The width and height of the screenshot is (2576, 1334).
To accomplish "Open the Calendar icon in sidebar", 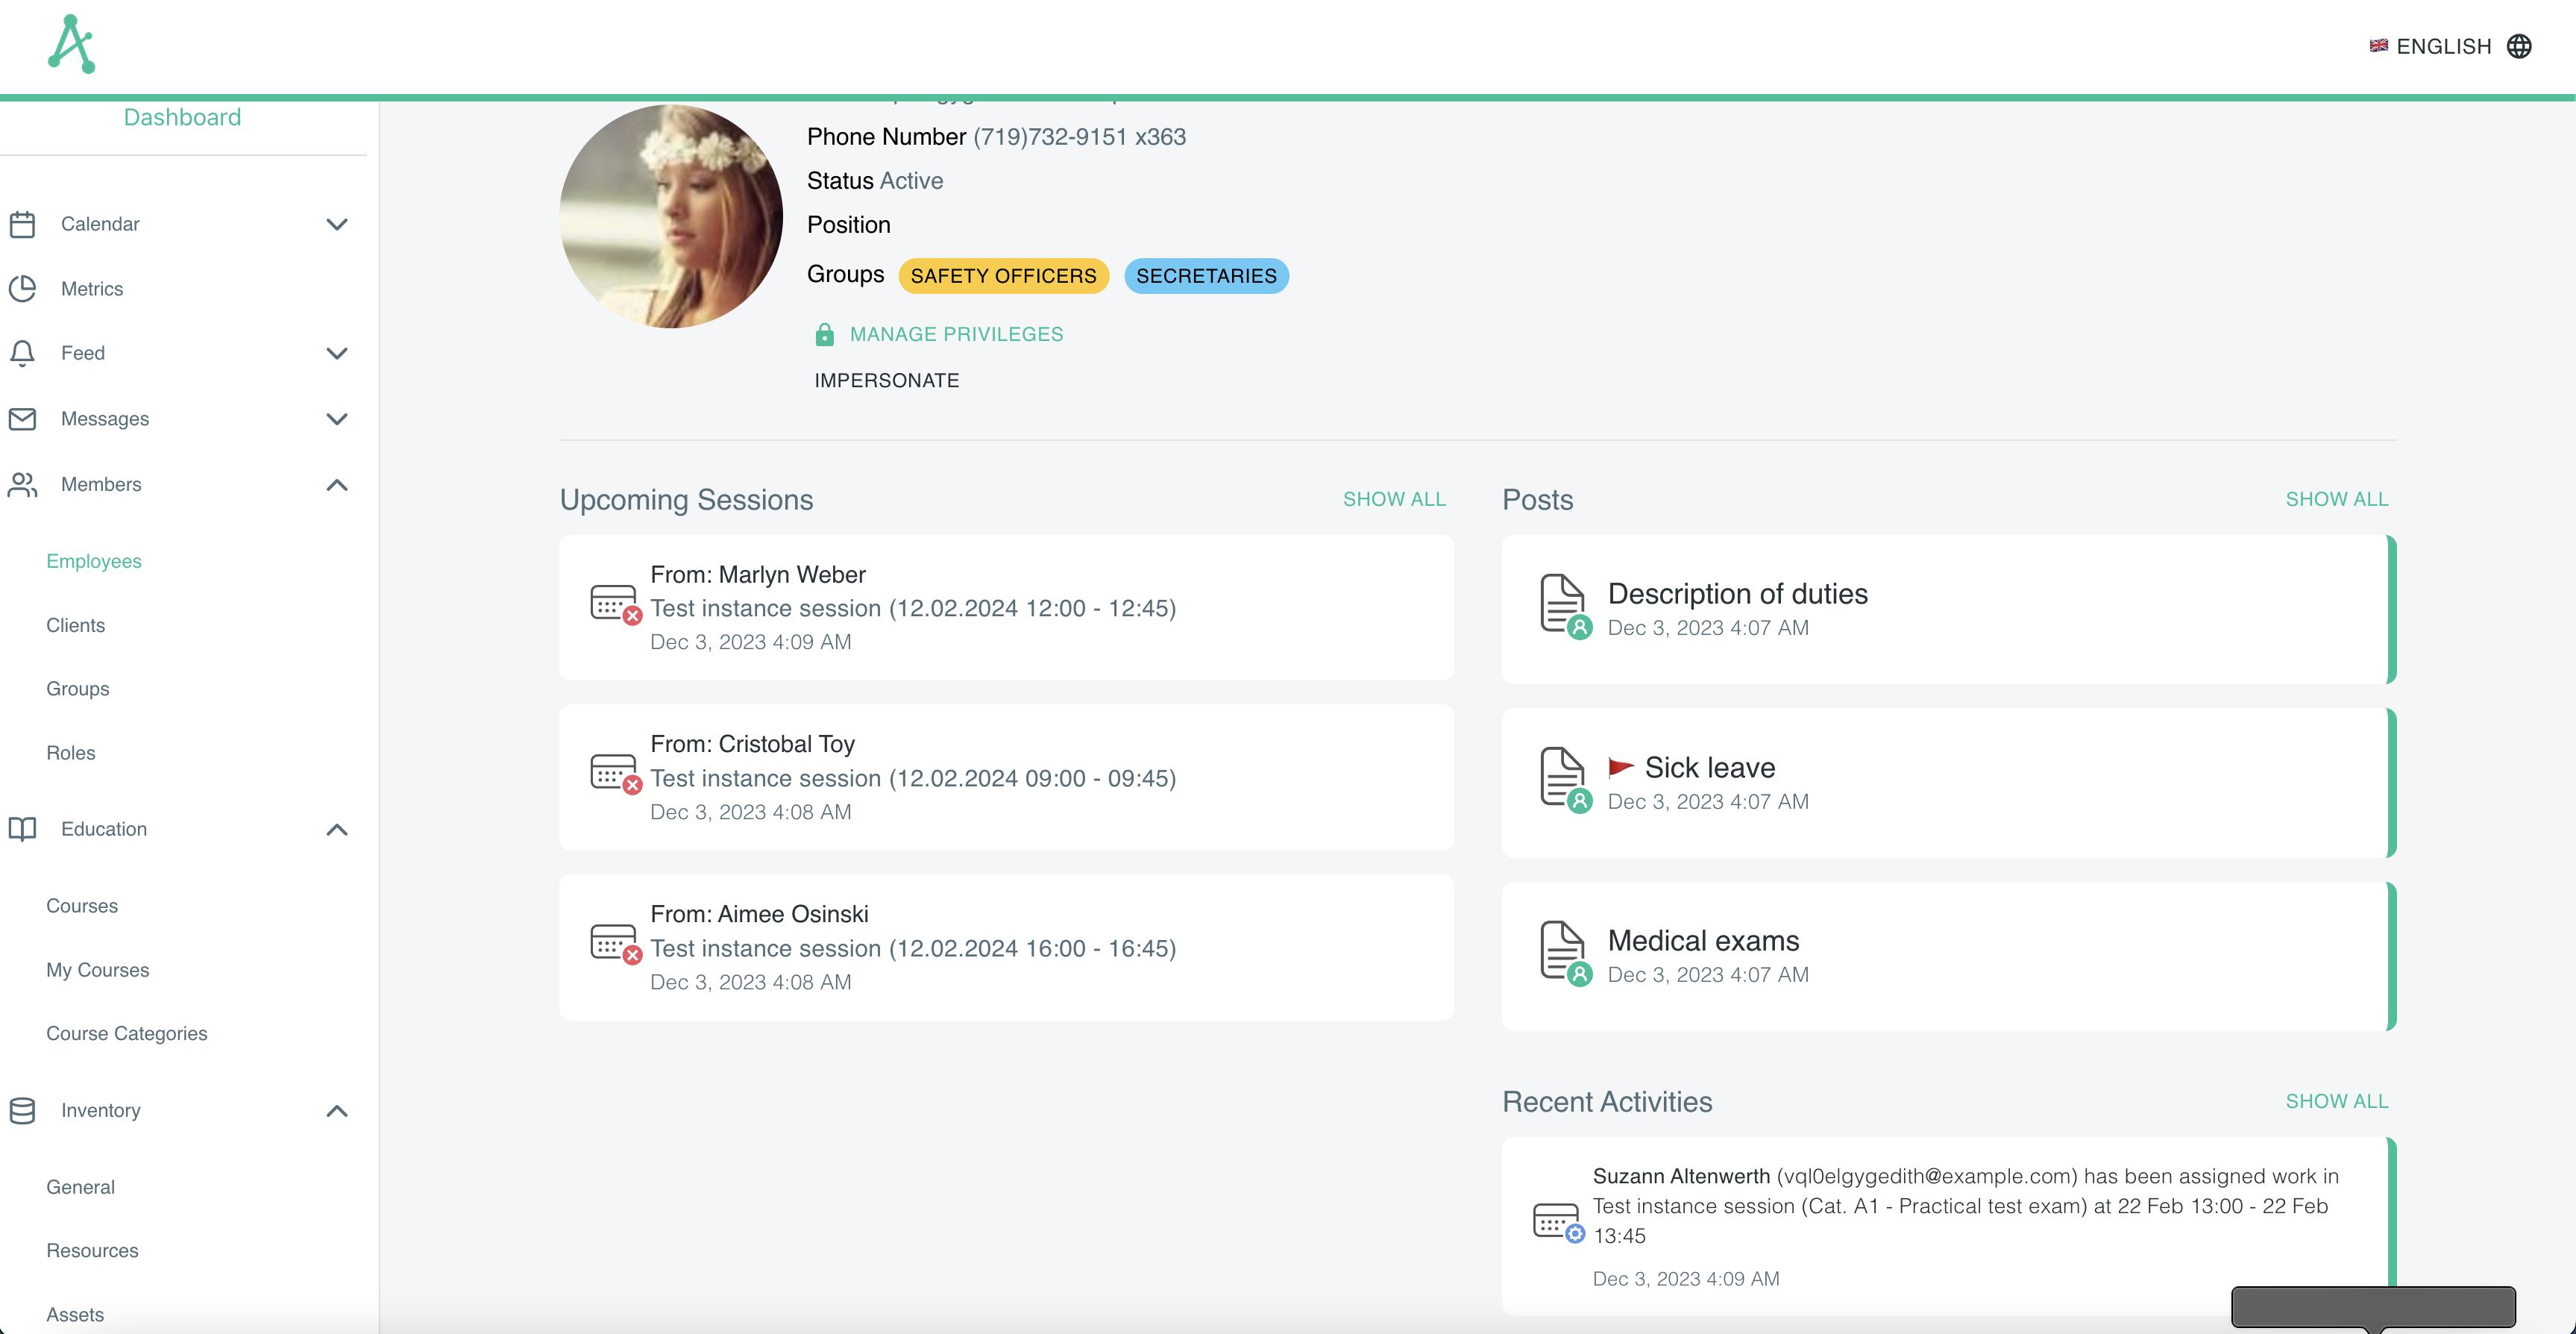I will pos(23,223).
